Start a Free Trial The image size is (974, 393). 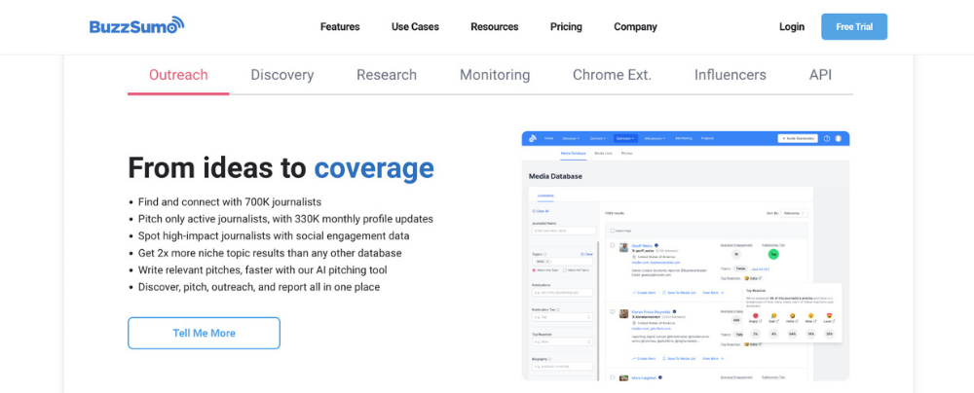(x=854, y=26)
